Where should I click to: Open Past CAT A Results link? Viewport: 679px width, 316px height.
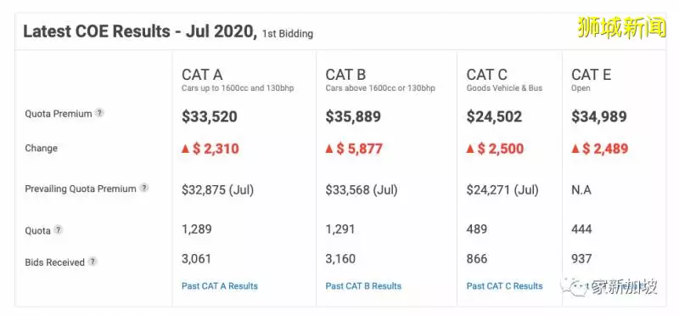coord(220,286)
